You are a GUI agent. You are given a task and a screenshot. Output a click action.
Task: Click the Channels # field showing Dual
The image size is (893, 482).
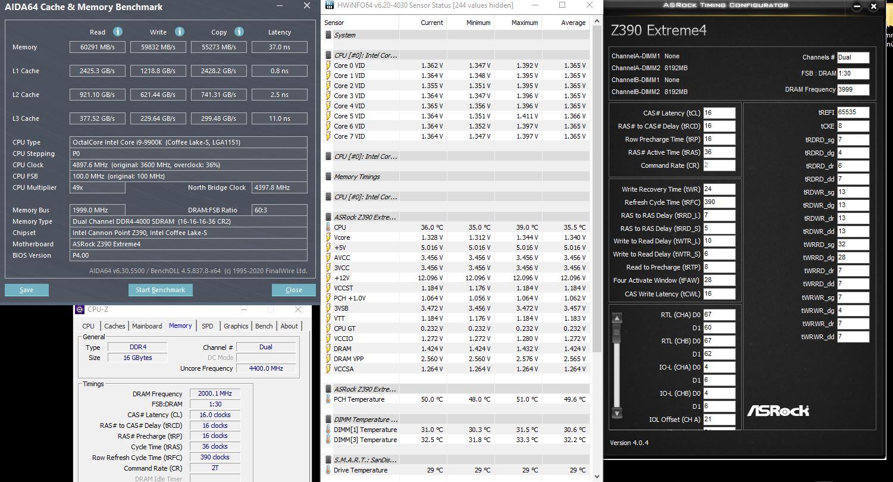tap(853, 58)
